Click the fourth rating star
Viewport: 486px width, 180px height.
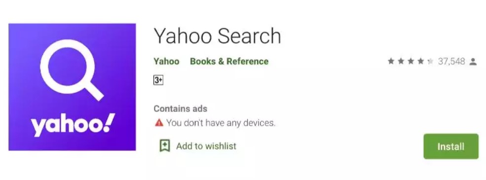(x=420, y=61)
